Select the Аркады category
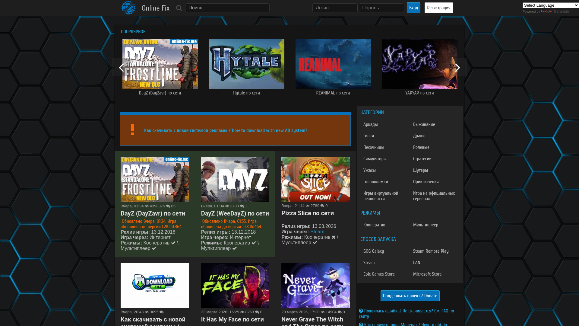Viewport: 579px width, 326px height. point(370,124)
